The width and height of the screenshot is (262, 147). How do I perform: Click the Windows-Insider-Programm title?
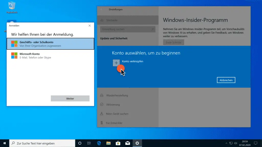(x=195, y=20)
